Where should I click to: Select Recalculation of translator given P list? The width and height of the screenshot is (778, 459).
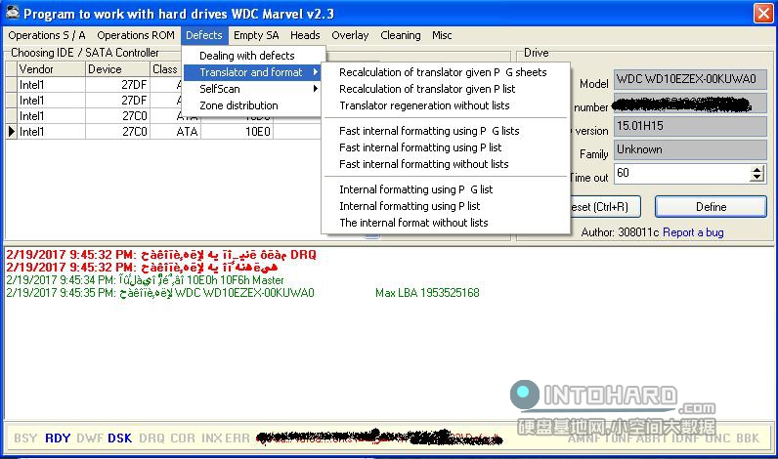click(445, 89)
